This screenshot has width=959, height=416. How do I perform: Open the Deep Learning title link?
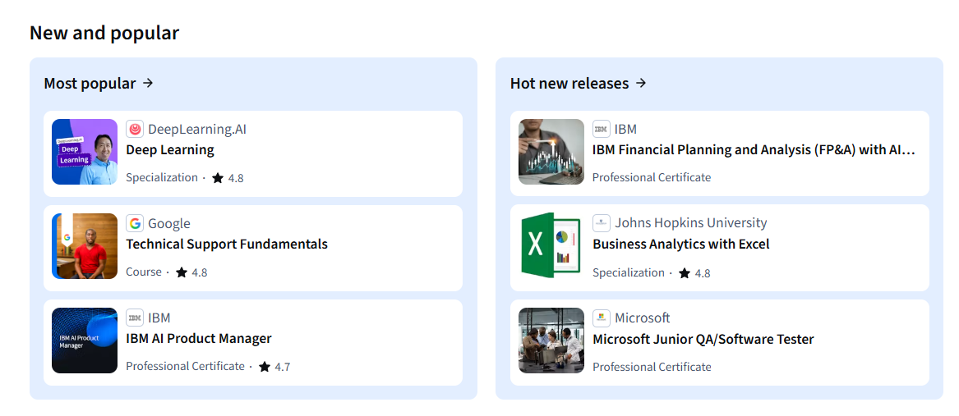(x=170, y=149)
